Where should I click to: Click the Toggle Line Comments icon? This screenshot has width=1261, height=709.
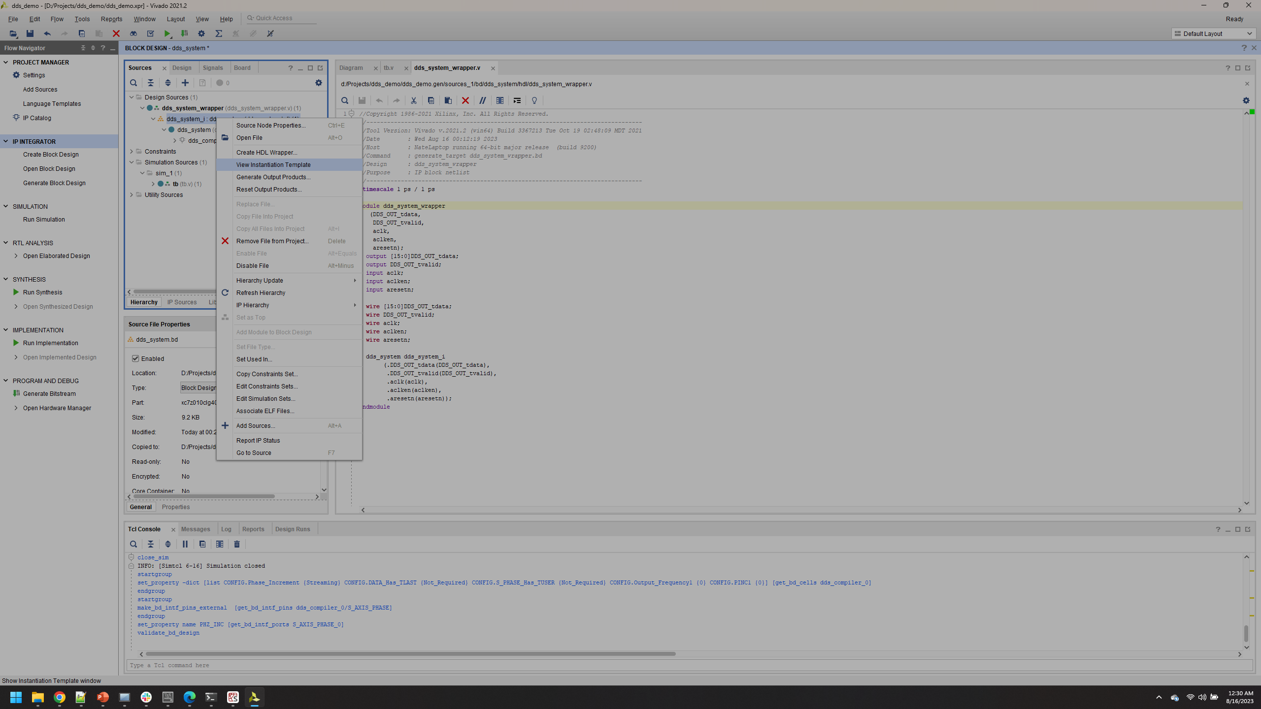[483, 100]
